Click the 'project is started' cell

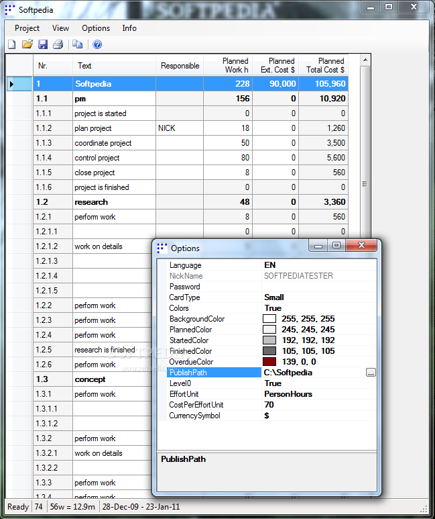coord(114,113)
